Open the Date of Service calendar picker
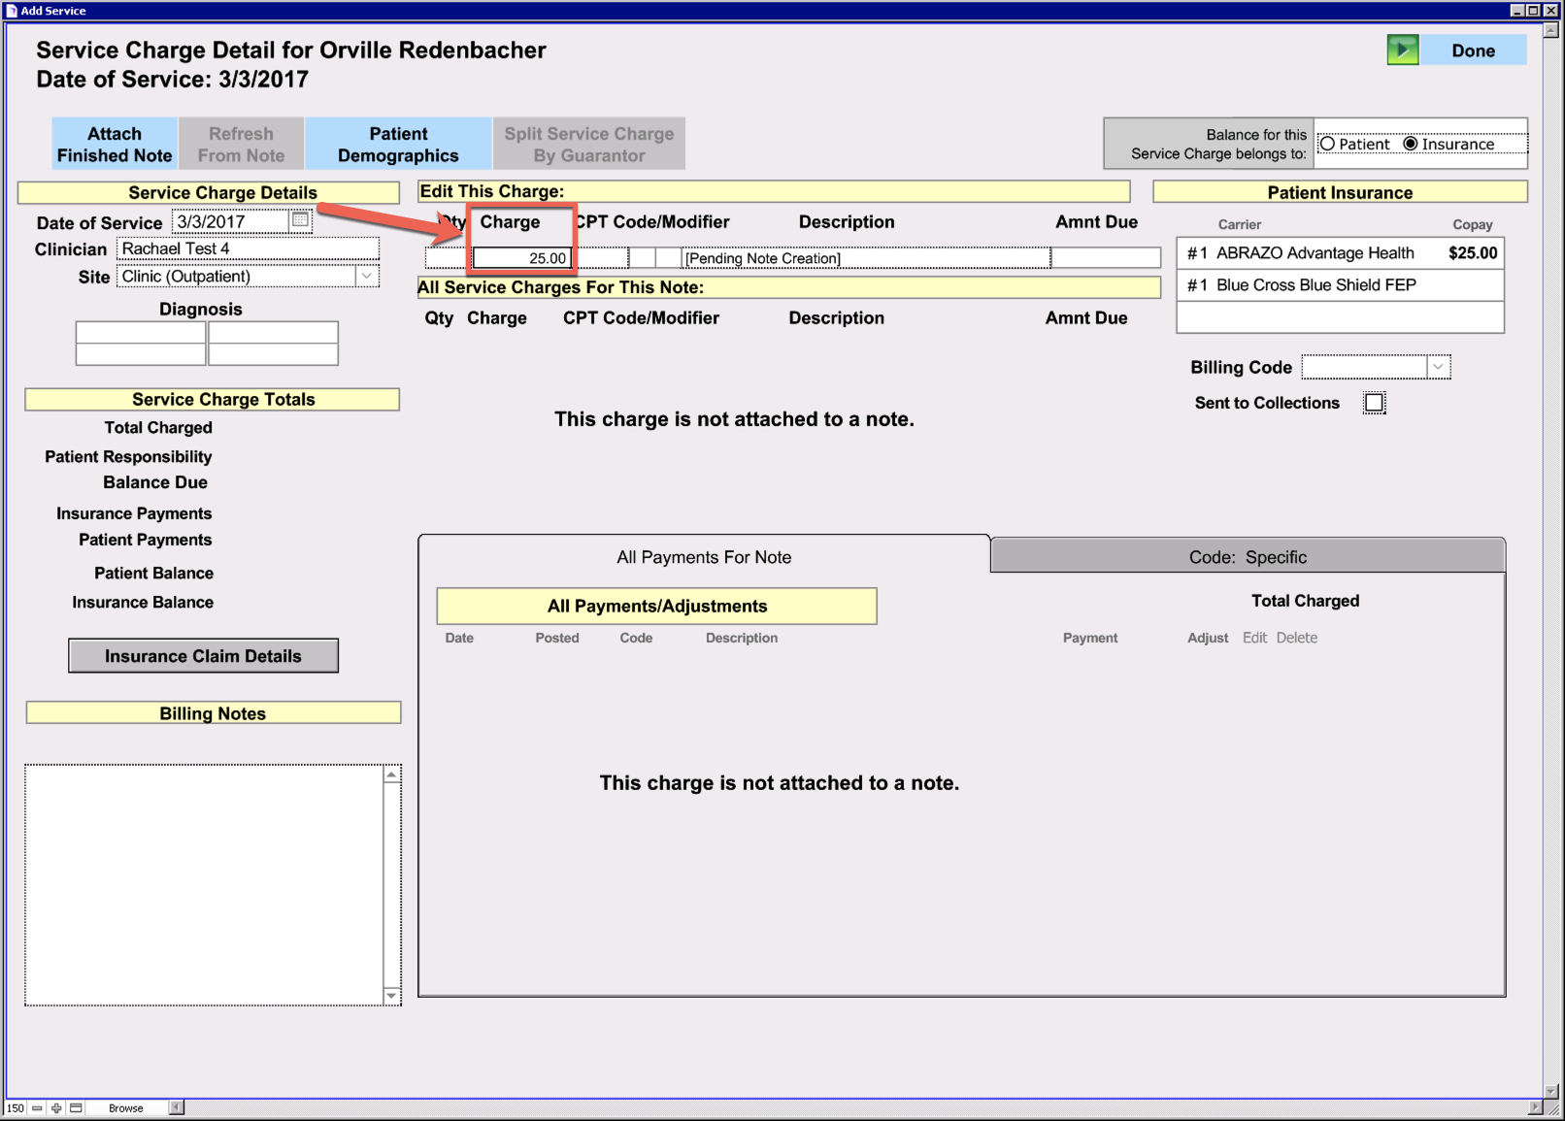The height and width of the screenshot is (1121, 1565). point(301,220)
